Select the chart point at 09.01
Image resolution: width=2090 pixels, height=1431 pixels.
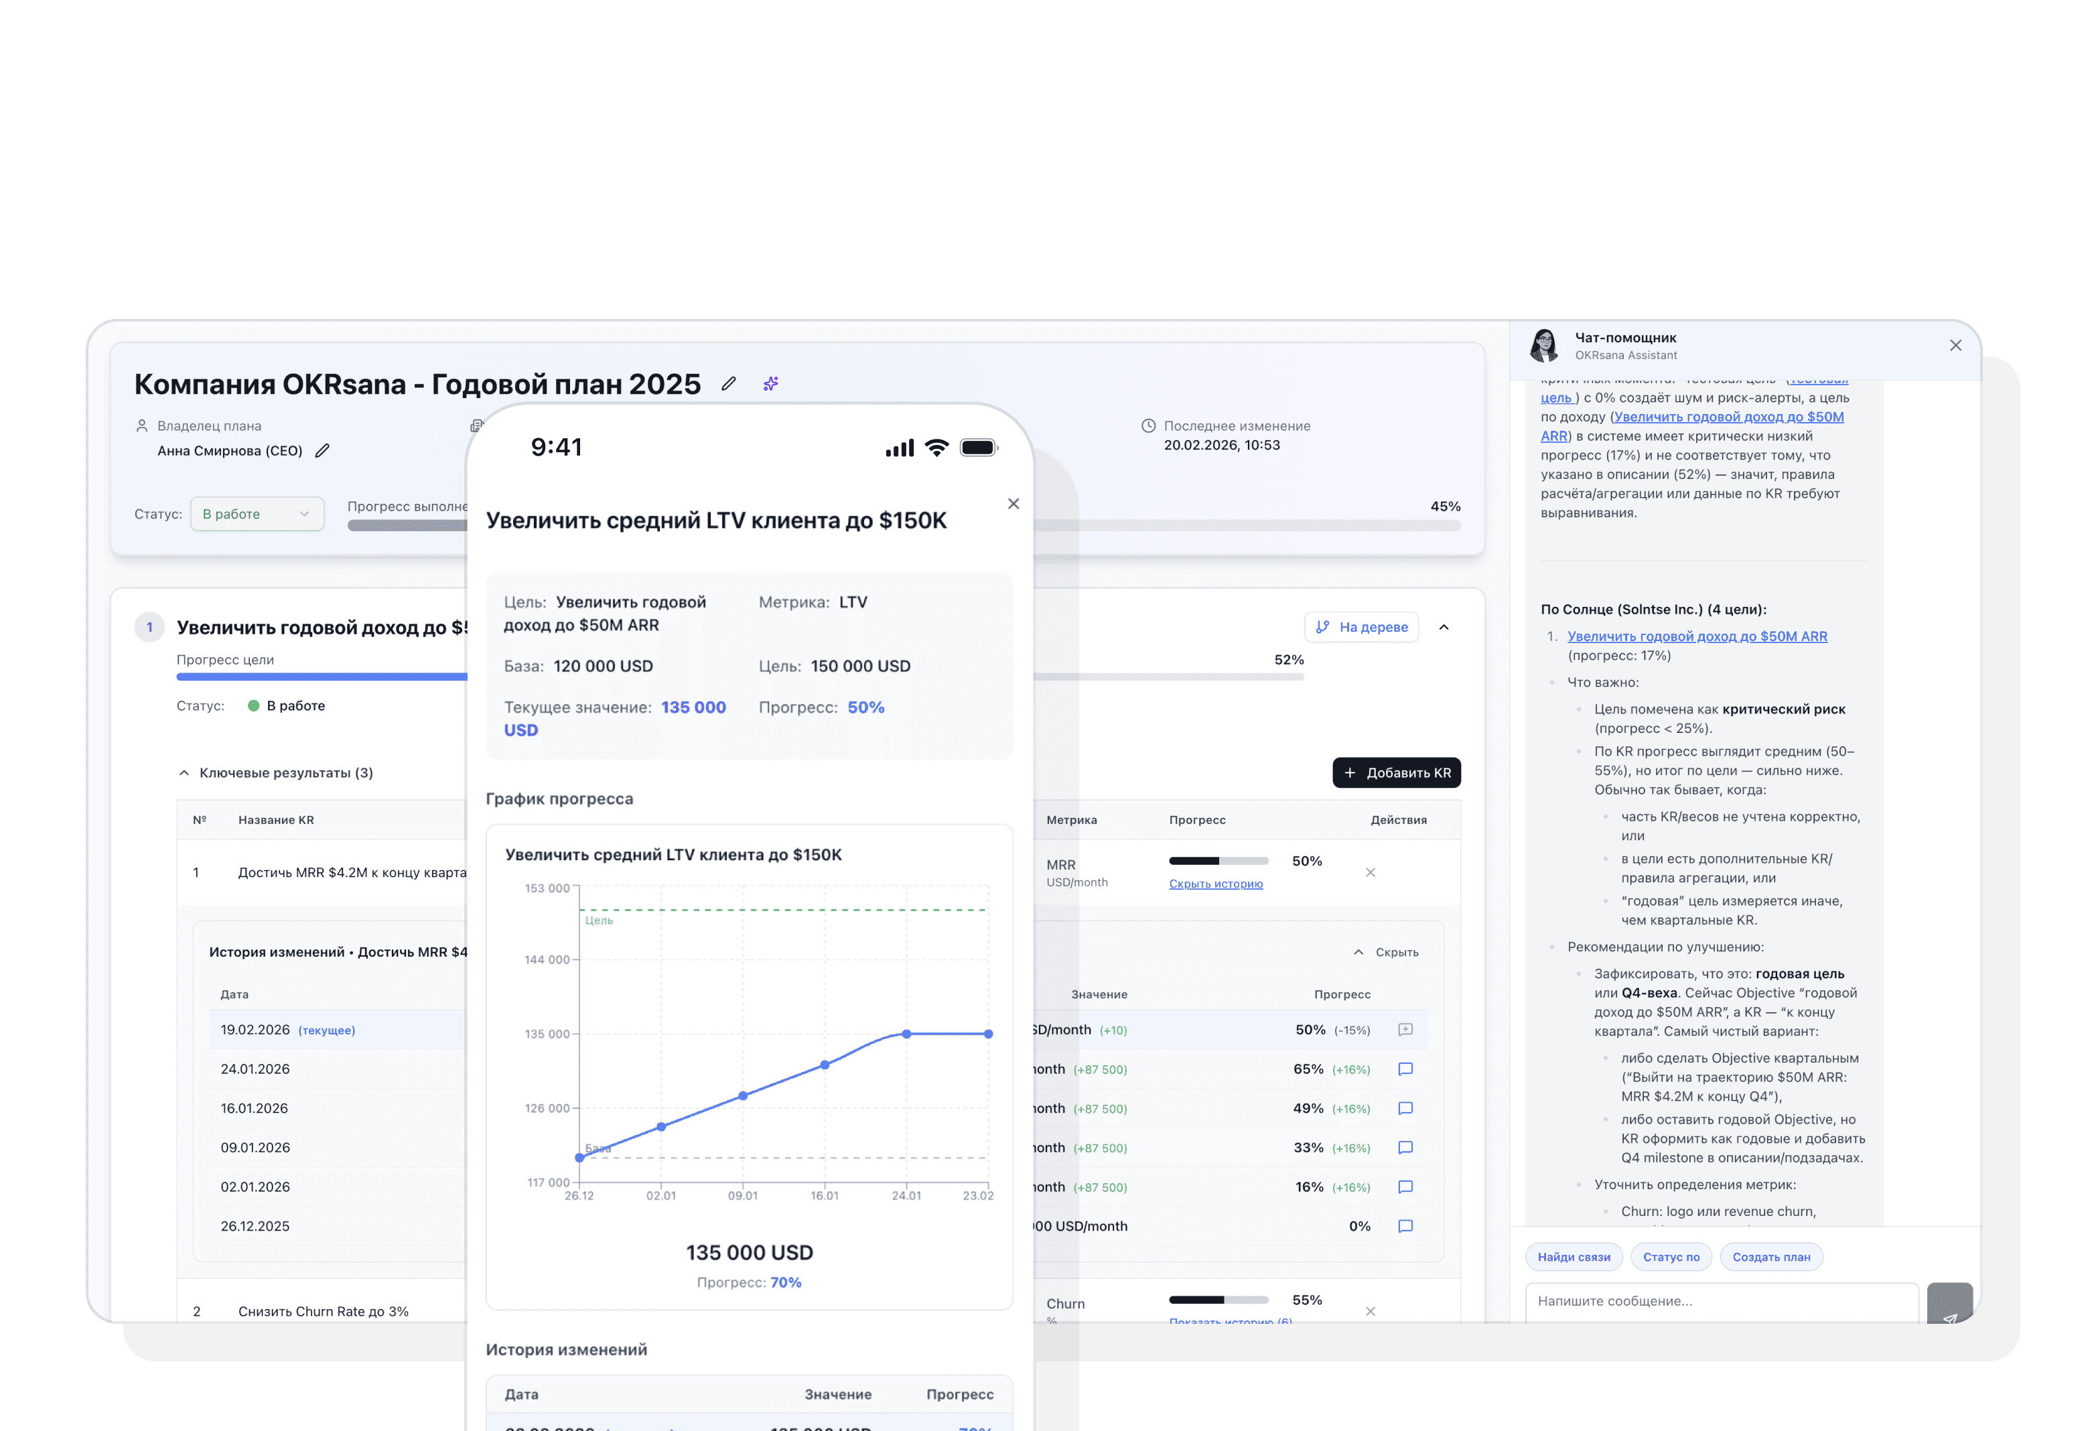point(743,1097)
